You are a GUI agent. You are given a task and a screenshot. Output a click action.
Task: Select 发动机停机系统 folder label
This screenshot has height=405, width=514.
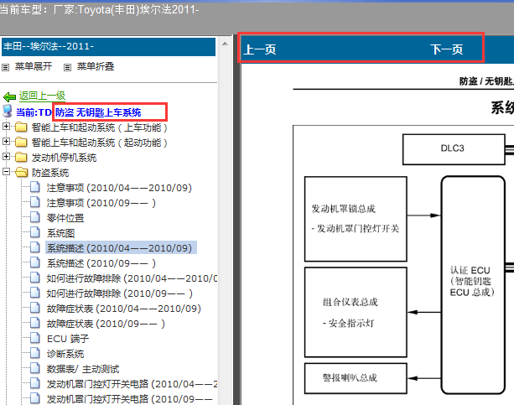64,158
